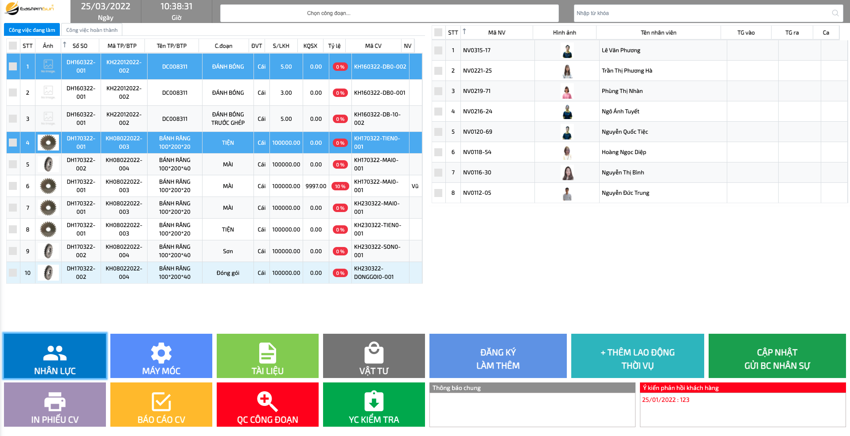Toggle select-all checkbox in employee table header
Screen dimensions: 850x436
click(438, 32)
